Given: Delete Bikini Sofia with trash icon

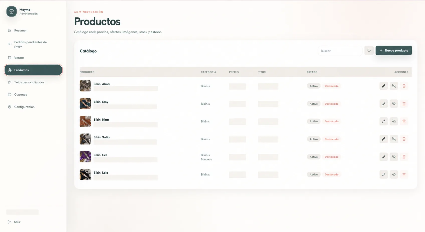Looking at the screenshot, I should pos(404,139).
